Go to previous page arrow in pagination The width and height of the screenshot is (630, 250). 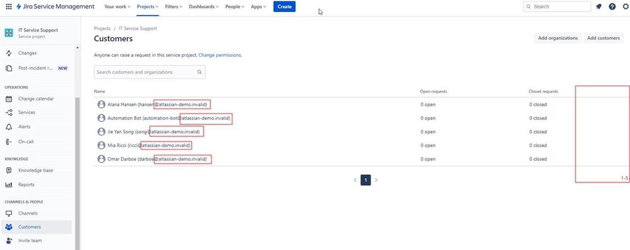click(355, 180)
